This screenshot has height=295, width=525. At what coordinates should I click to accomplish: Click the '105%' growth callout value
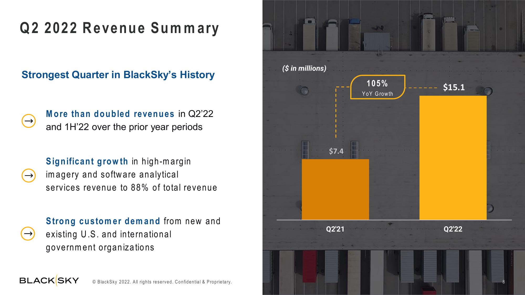377,83
